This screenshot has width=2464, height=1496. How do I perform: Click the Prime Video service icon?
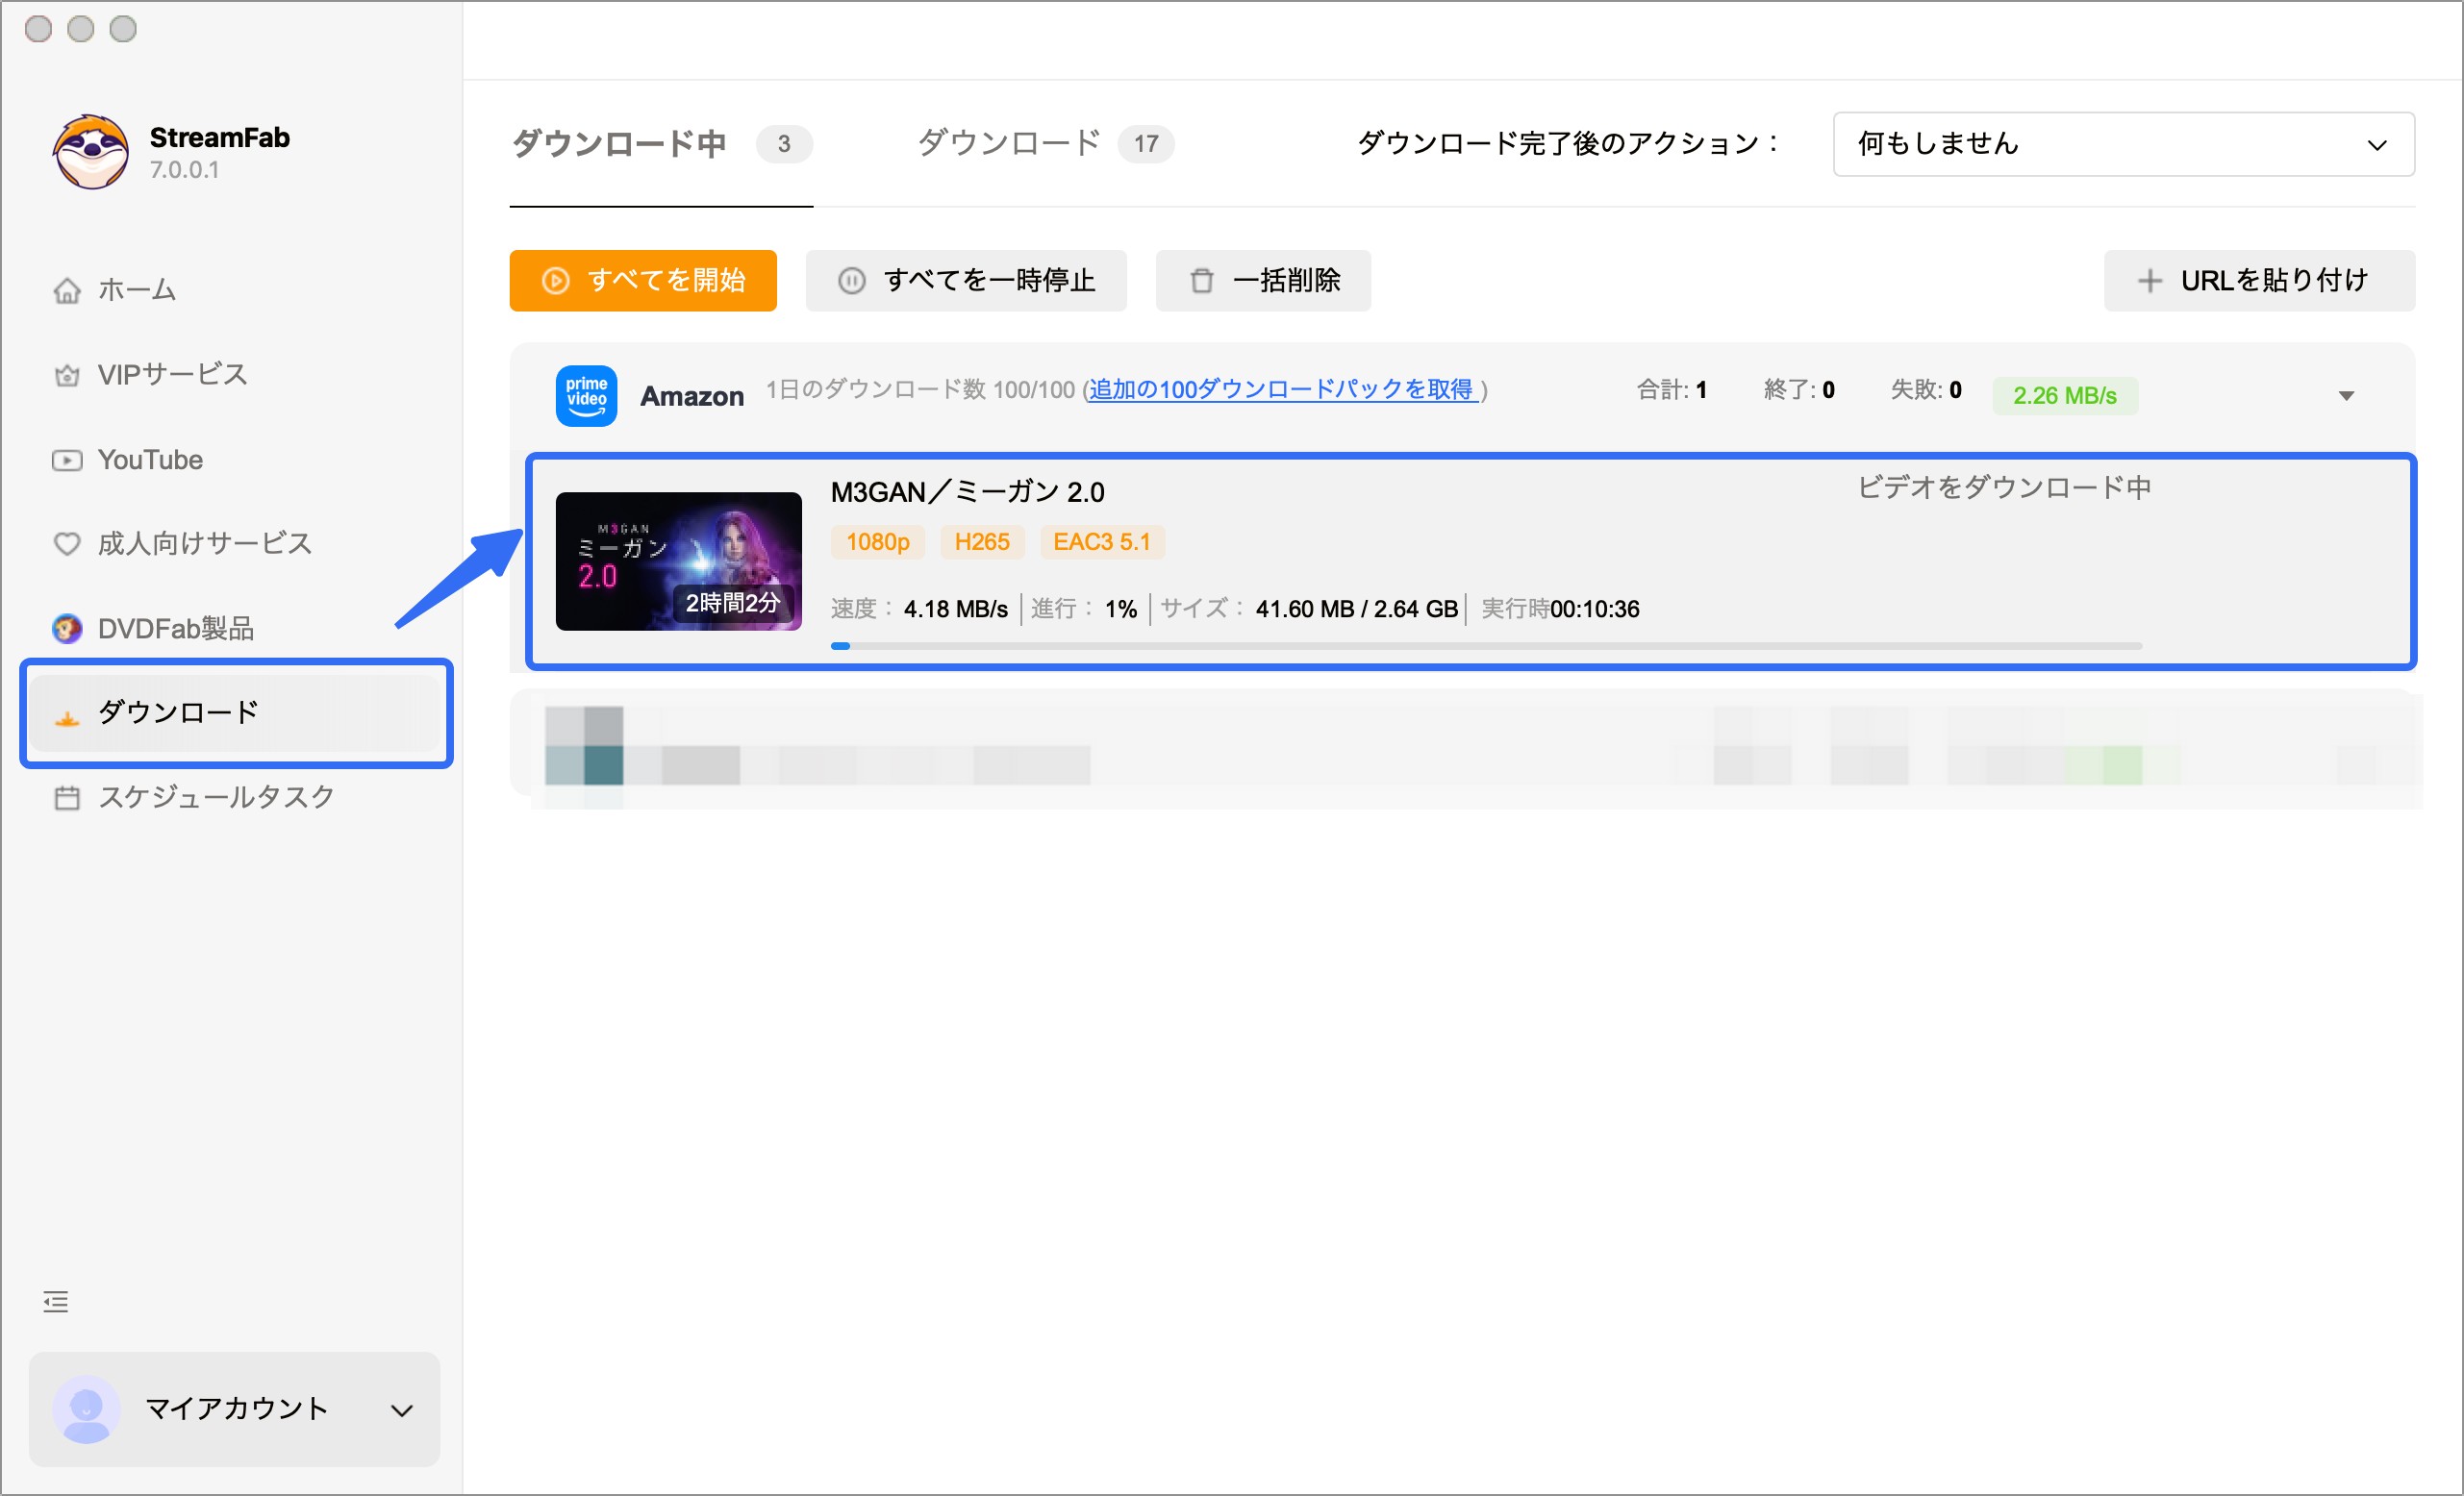(585, 395)
